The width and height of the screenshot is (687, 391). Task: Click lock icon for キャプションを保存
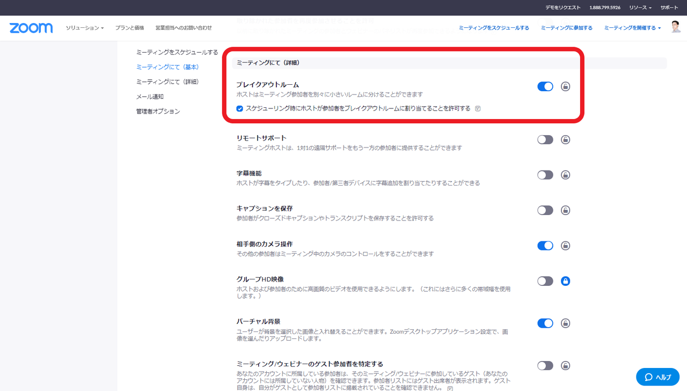[x=565, y=210]
